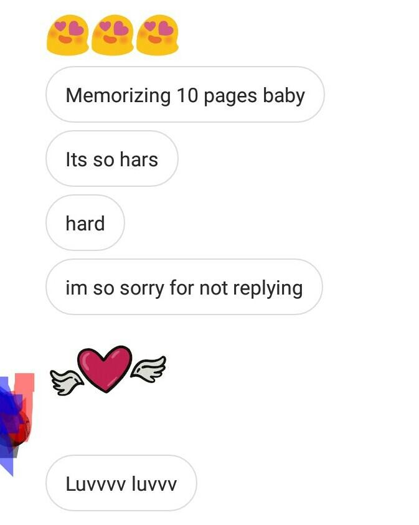This screenshot has width=419, height=525.
Task: Open the winged heart sticker
Action: pyautogui.click(x=108, y=370)
